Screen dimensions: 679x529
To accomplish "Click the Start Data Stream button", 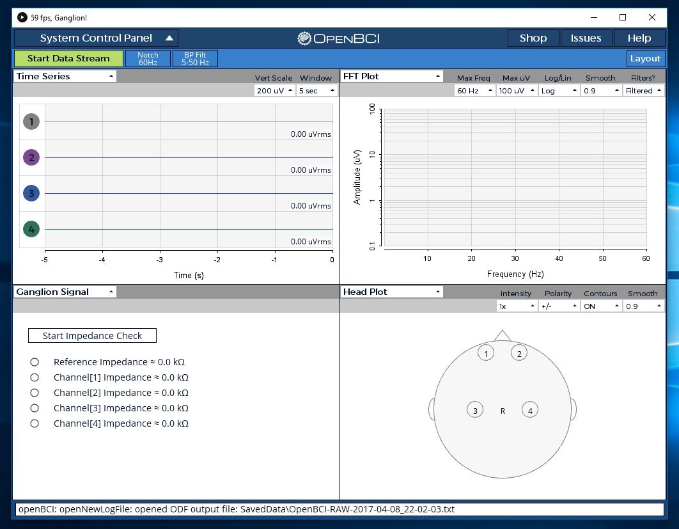I will pos(68,58).
